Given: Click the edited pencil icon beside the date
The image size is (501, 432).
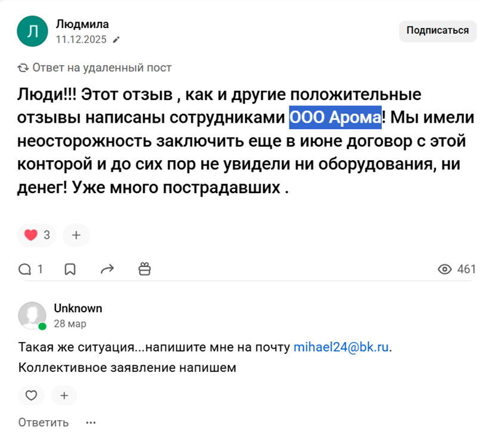Looking at the screenshot, I should tap(116, 40).
